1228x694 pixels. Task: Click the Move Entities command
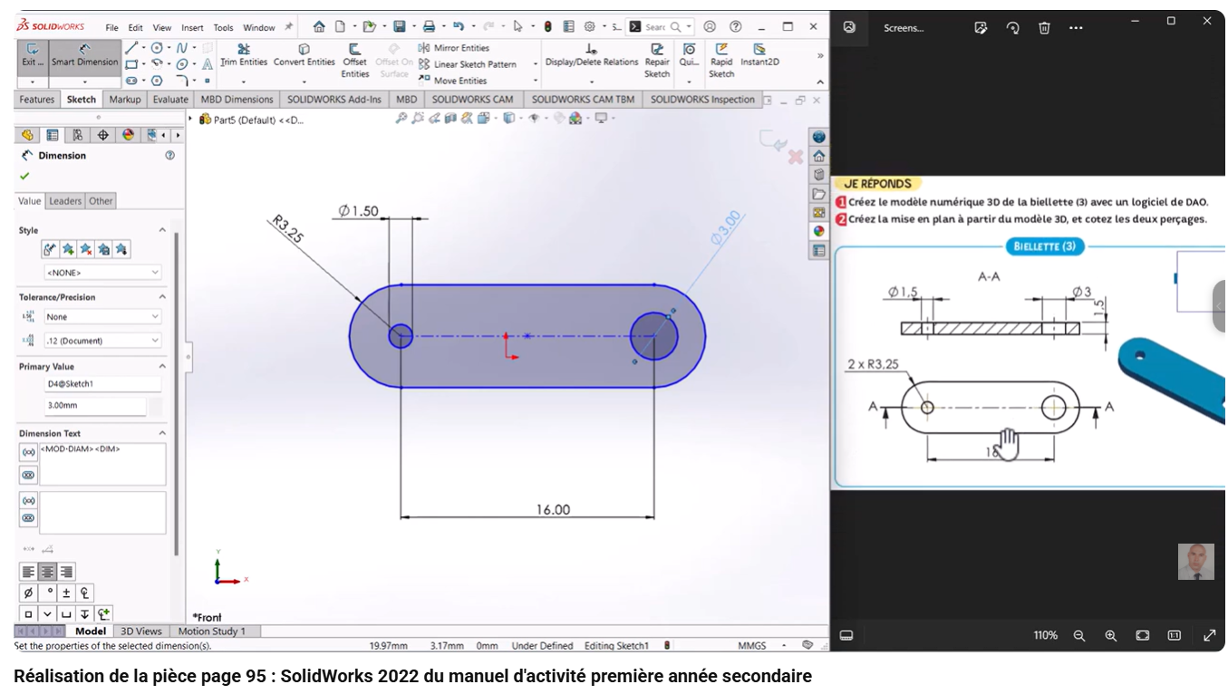click(x=453, y=81)
